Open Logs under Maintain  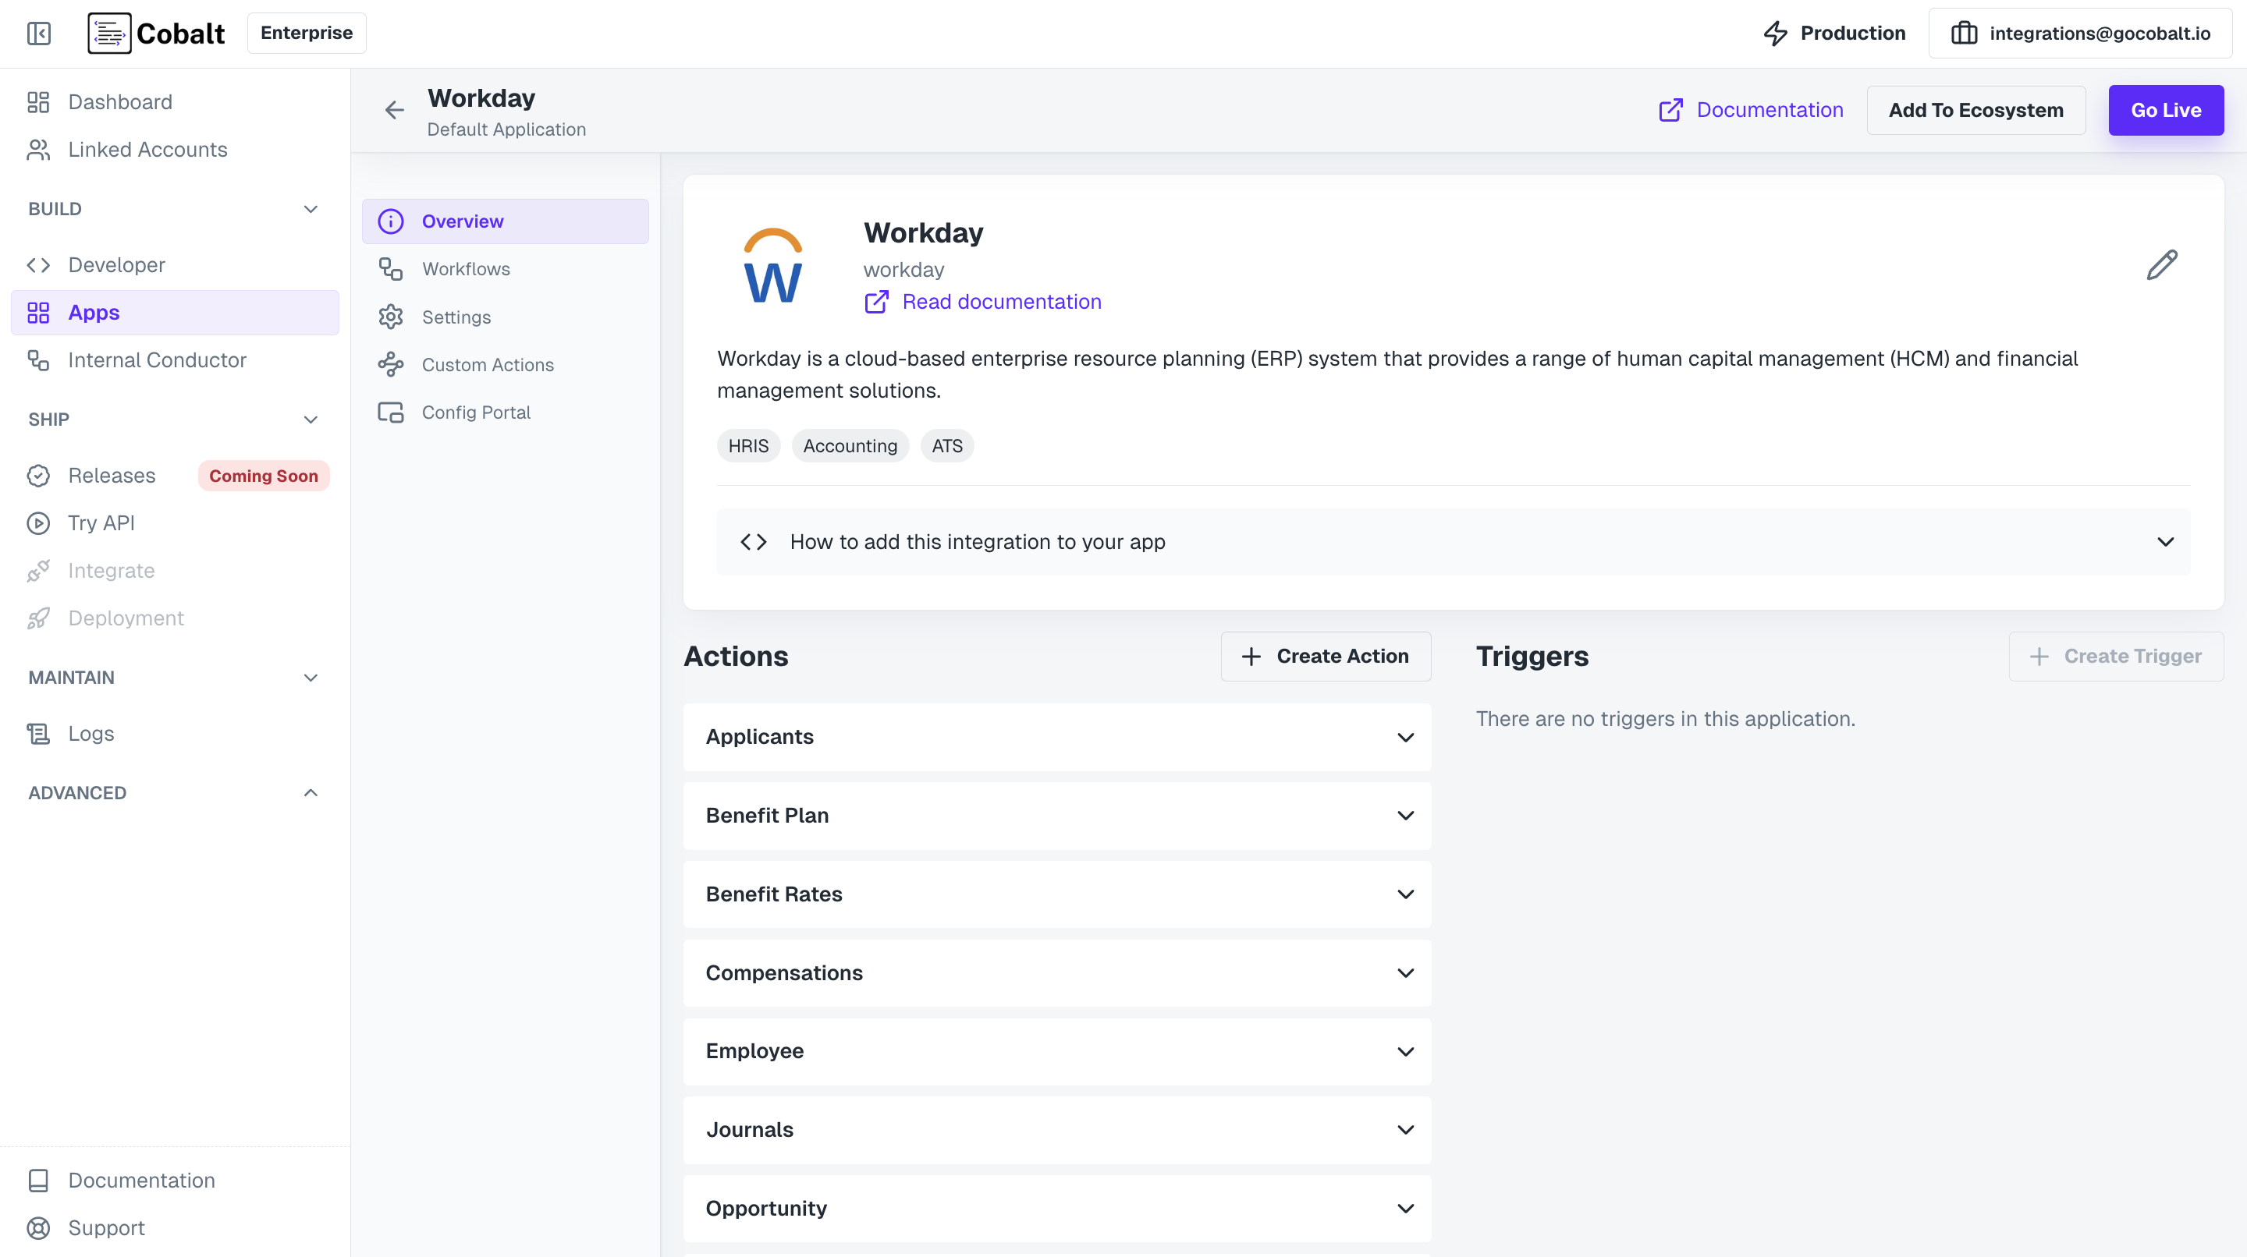click(91, 733)
